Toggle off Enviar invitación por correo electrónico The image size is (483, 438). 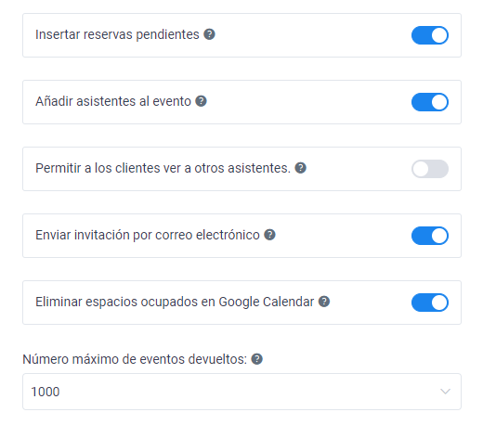pyautogui.click(x=430, y=236)
